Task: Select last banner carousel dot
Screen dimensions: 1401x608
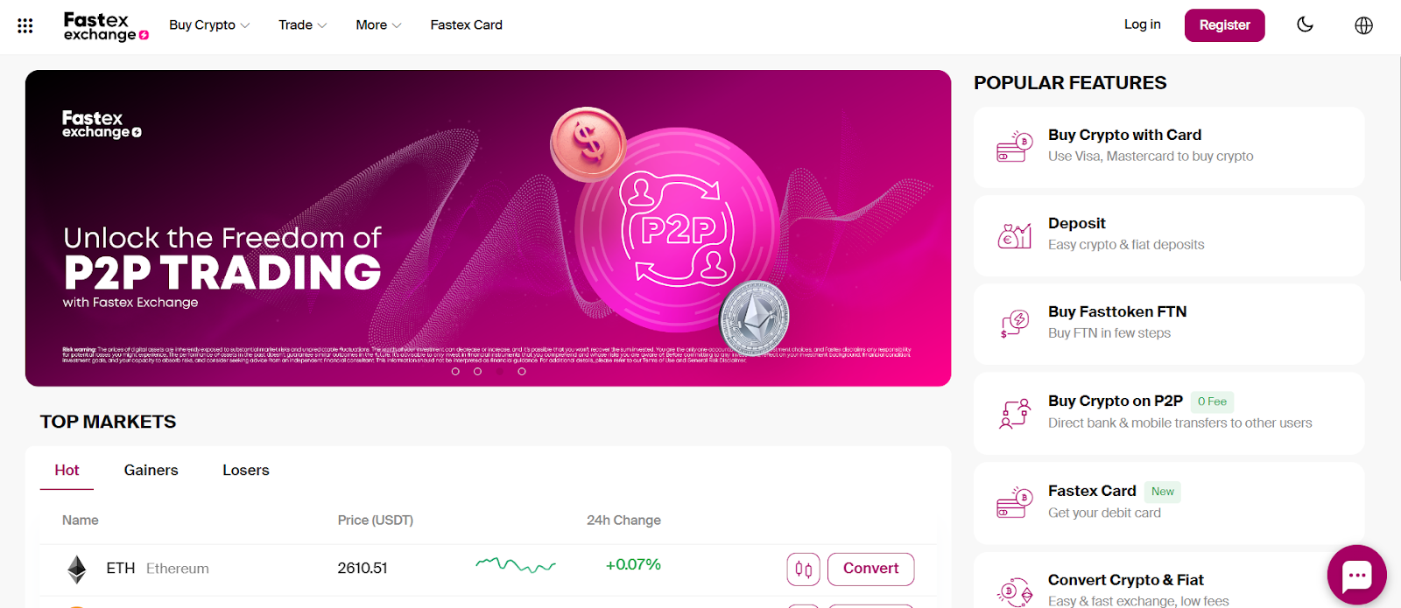Action: point(522,372)
